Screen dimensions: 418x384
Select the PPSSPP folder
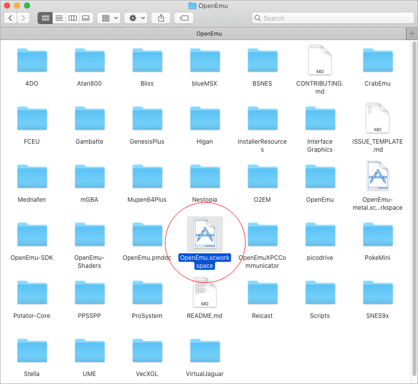90,292
